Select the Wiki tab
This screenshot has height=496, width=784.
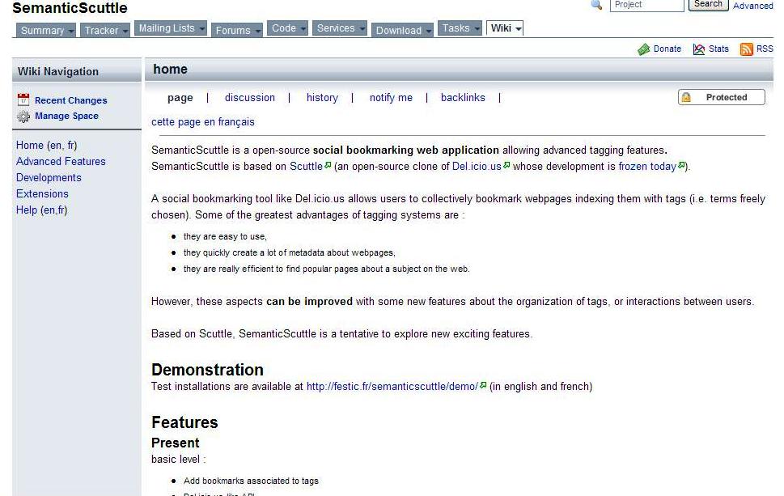click(x=505, y=28)
